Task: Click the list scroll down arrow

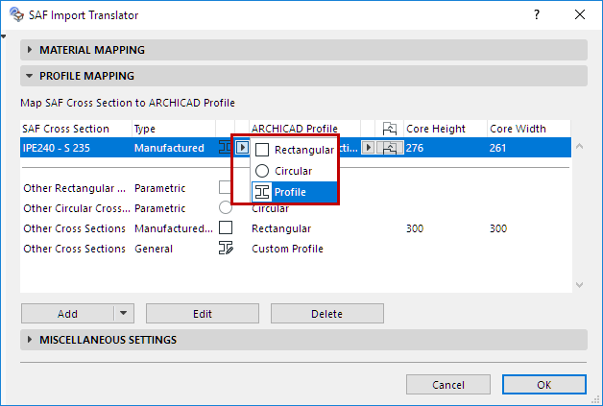Action: click(580, 285)
